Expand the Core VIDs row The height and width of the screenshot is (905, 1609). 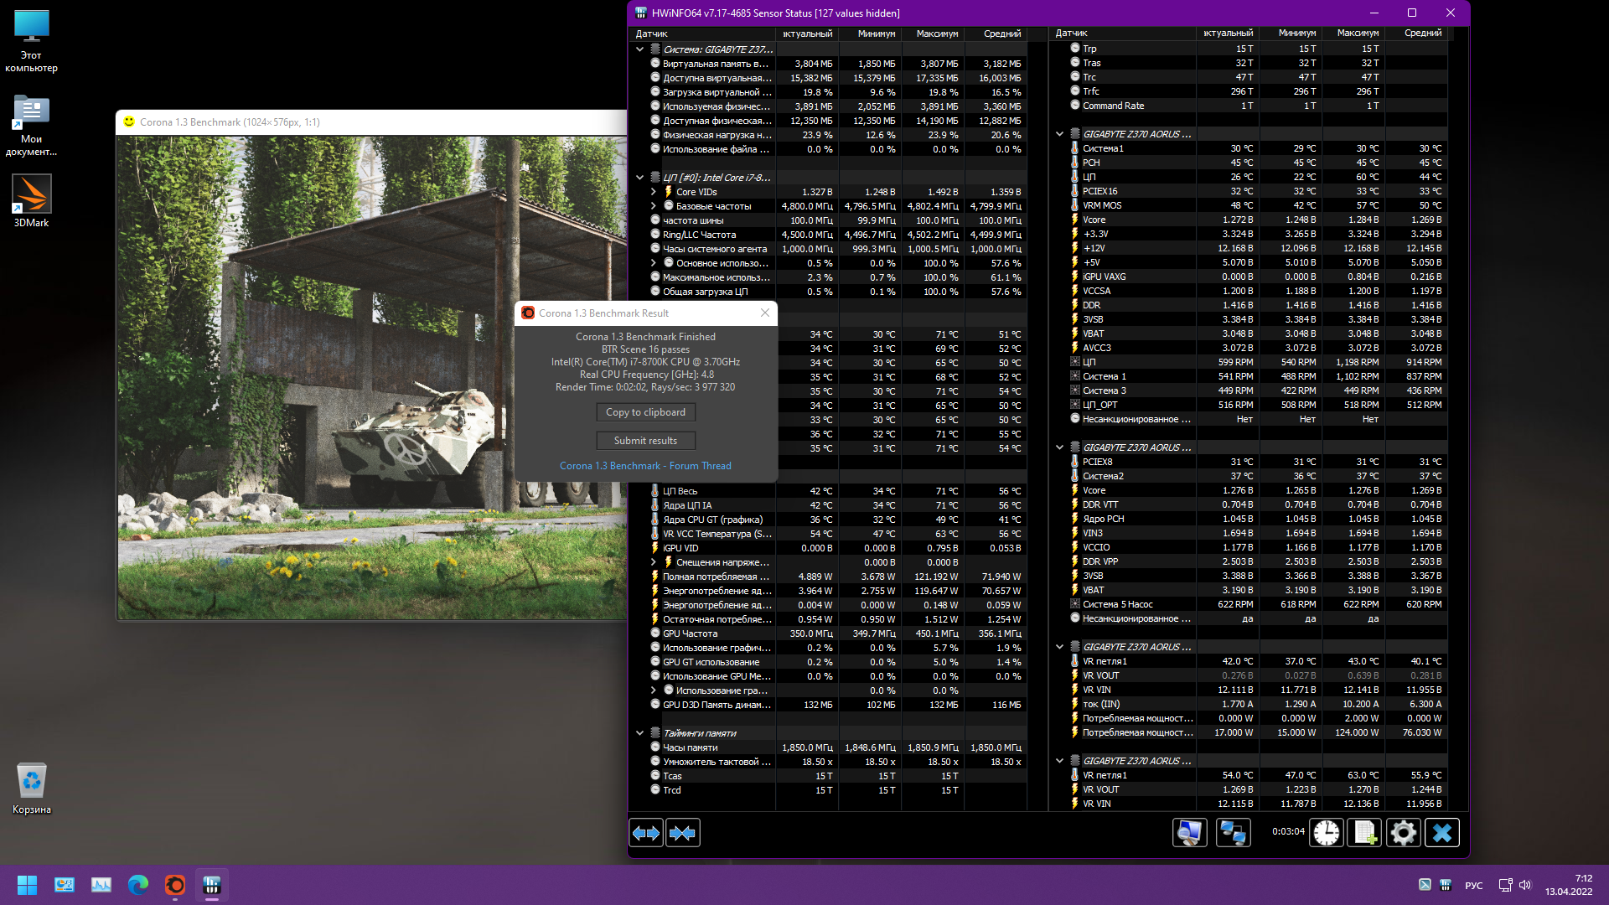click(654, 192)
